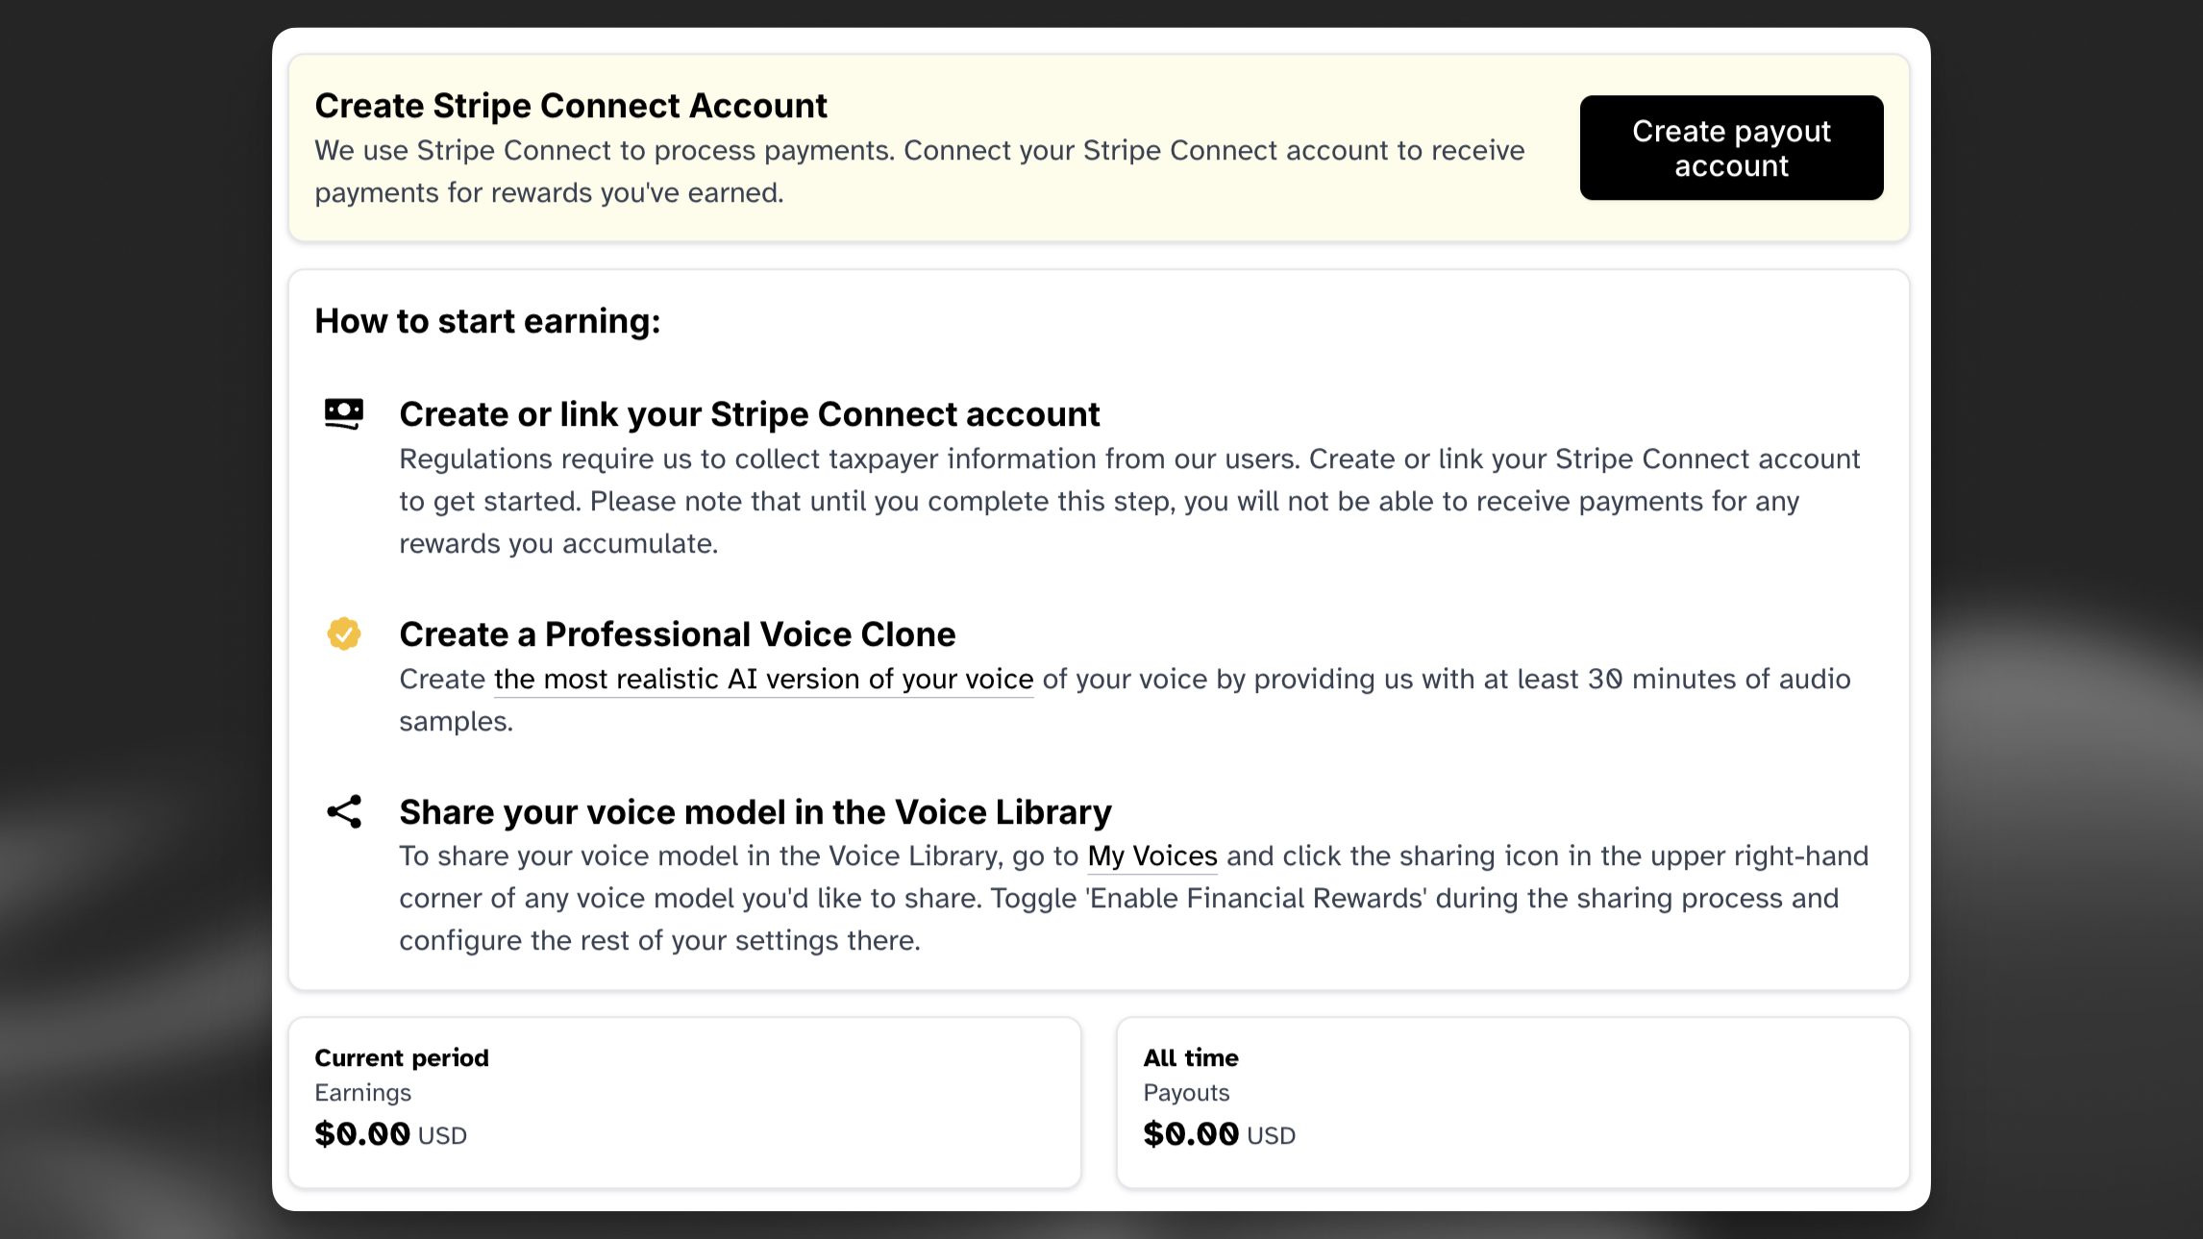
Task: Click the How to start earning heading
Action: (x=487, y=321)
